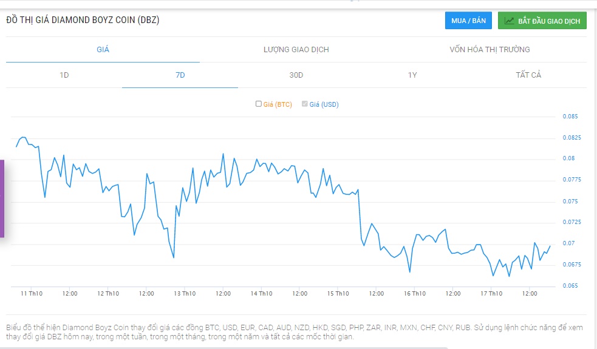Select the 7D time range
597x349 pixels.
pyautogui.click(x=180, y=75)
